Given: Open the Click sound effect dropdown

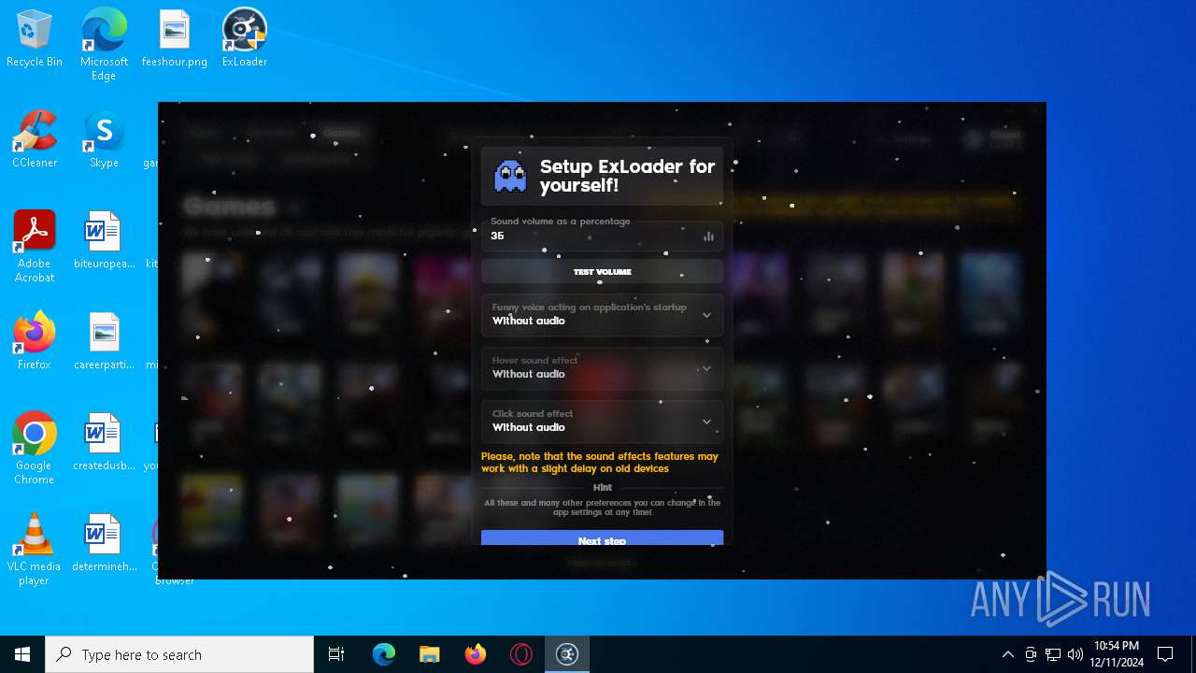Looking at the screenshot, I should 602,422.
